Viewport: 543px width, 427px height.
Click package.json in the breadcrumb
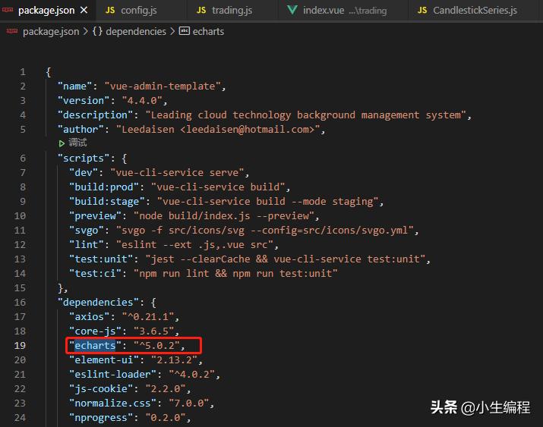(51, 31)
